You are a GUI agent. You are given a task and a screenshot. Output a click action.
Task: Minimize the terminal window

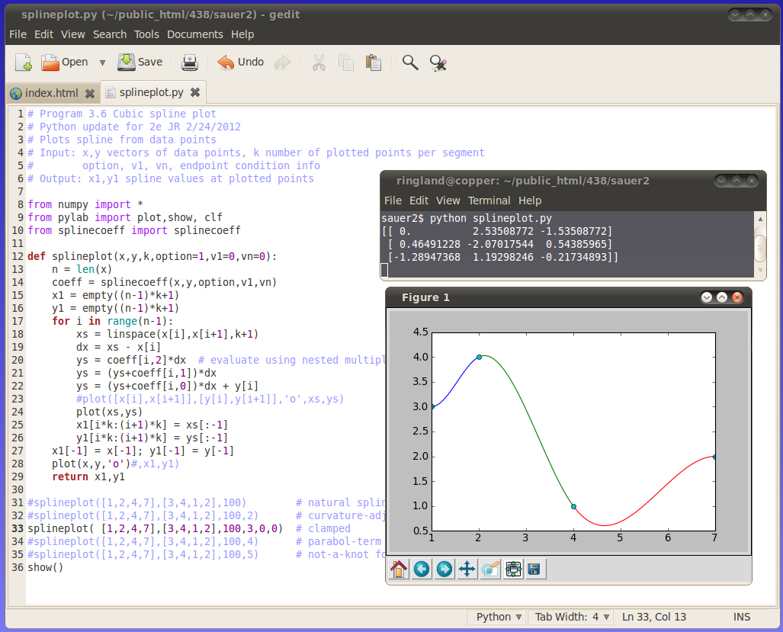[720, 181]
